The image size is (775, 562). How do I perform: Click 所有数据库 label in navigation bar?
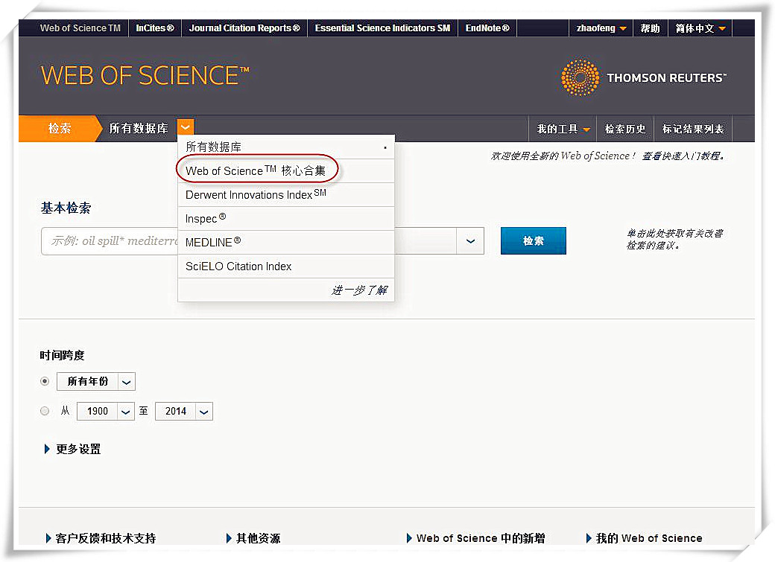coord(139,128)
